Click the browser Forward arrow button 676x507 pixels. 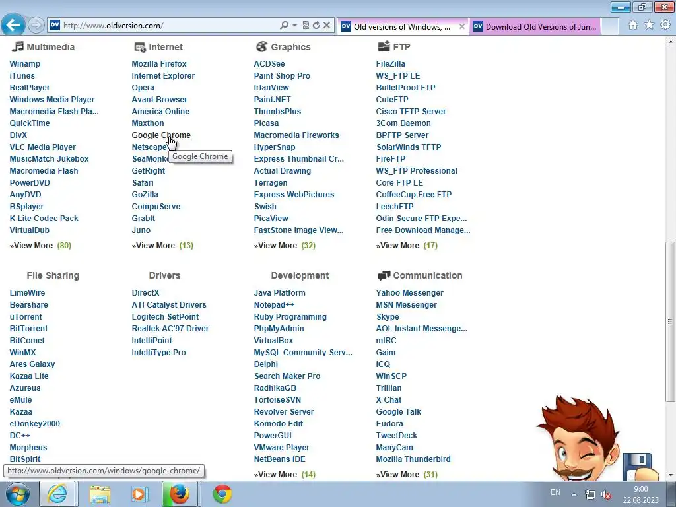(36, 26)
